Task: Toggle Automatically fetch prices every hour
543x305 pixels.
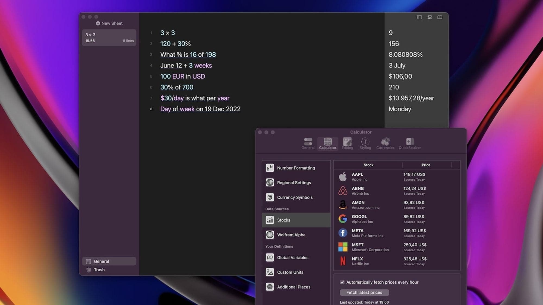Action: [x=342, y=282]
